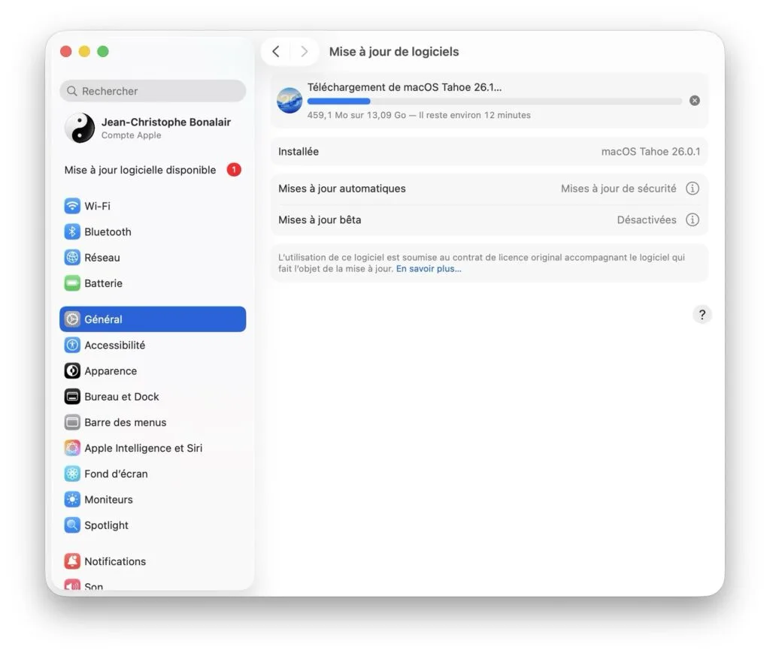
Task: Navigate back with the left chevron
Action: 277,51
